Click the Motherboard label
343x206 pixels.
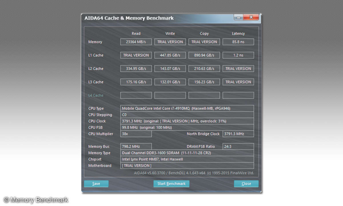pos(100,165)
